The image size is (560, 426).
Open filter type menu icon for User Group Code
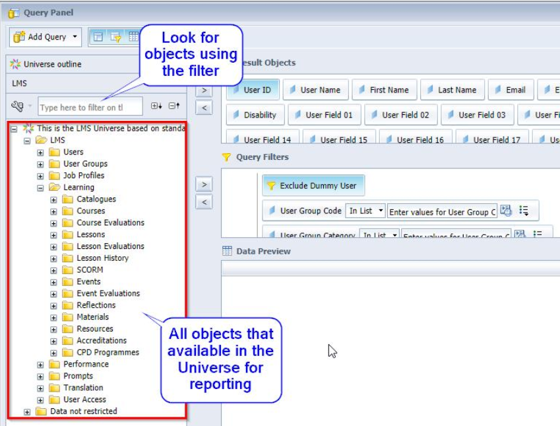tap(524, 211)
